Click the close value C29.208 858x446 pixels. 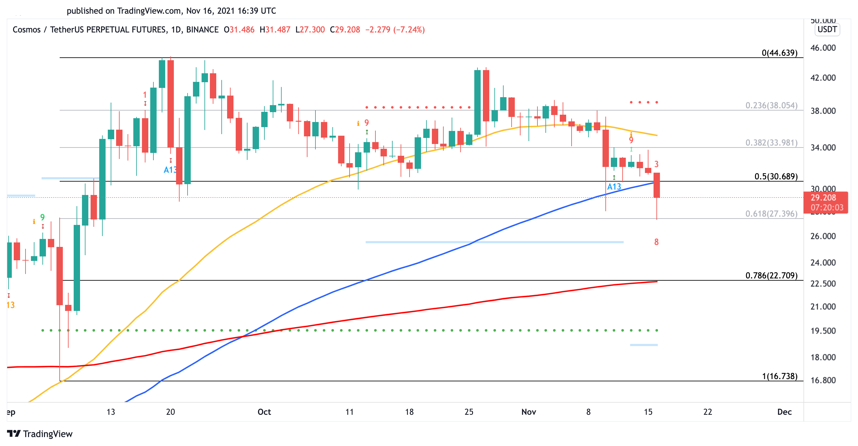coord(345,30)
